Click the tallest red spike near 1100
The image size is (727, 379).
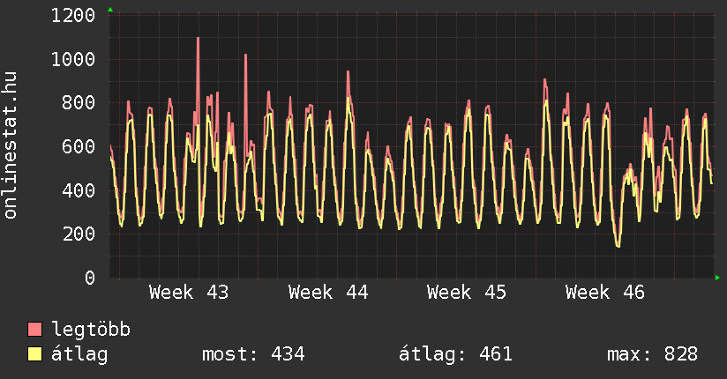pos(198,39)
